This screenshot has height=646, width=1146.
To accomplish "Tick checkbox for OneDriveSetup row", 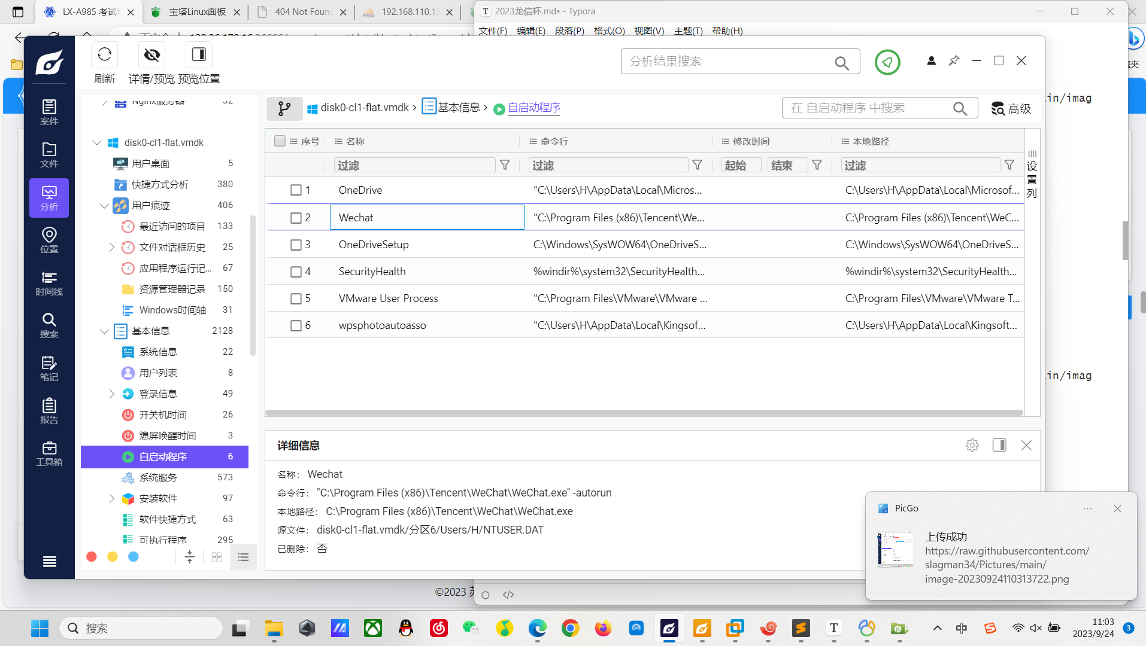I will tap(296, 245).
